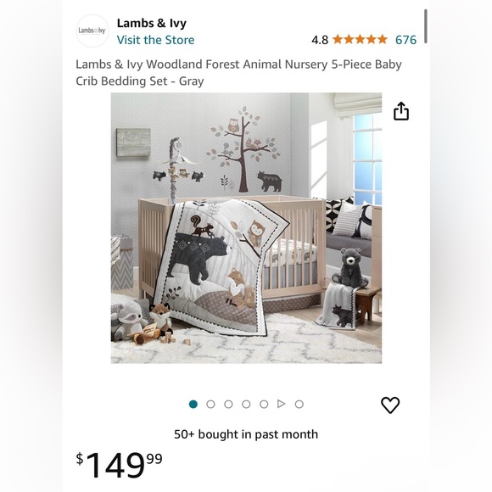Click the five-star rating graphic
492x492 pixels.
coord(360,40)
